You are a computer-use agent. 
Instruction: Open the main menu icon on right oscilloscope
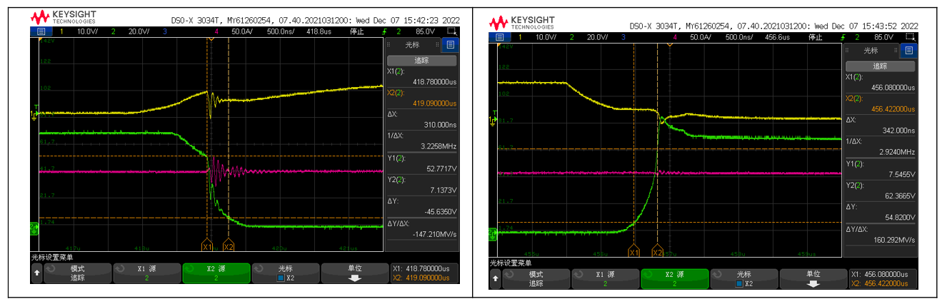point(498,36)
